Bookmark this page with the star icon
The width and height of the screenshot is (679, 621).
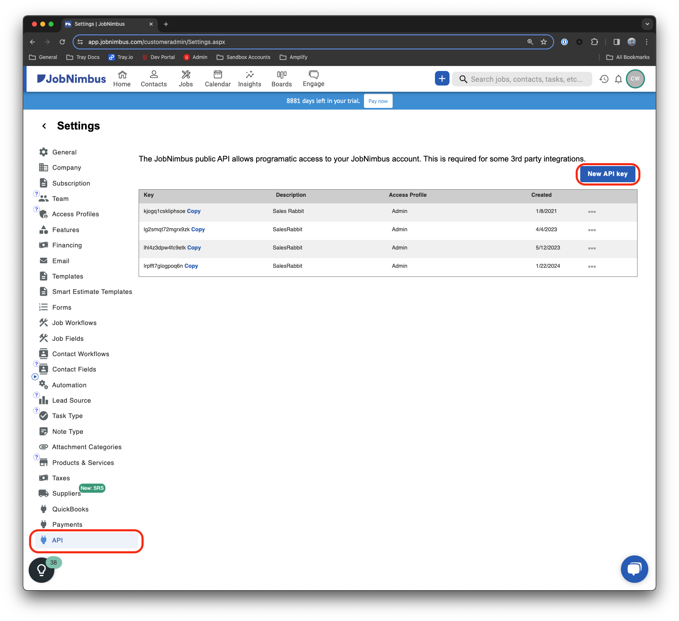click(544, 42)
